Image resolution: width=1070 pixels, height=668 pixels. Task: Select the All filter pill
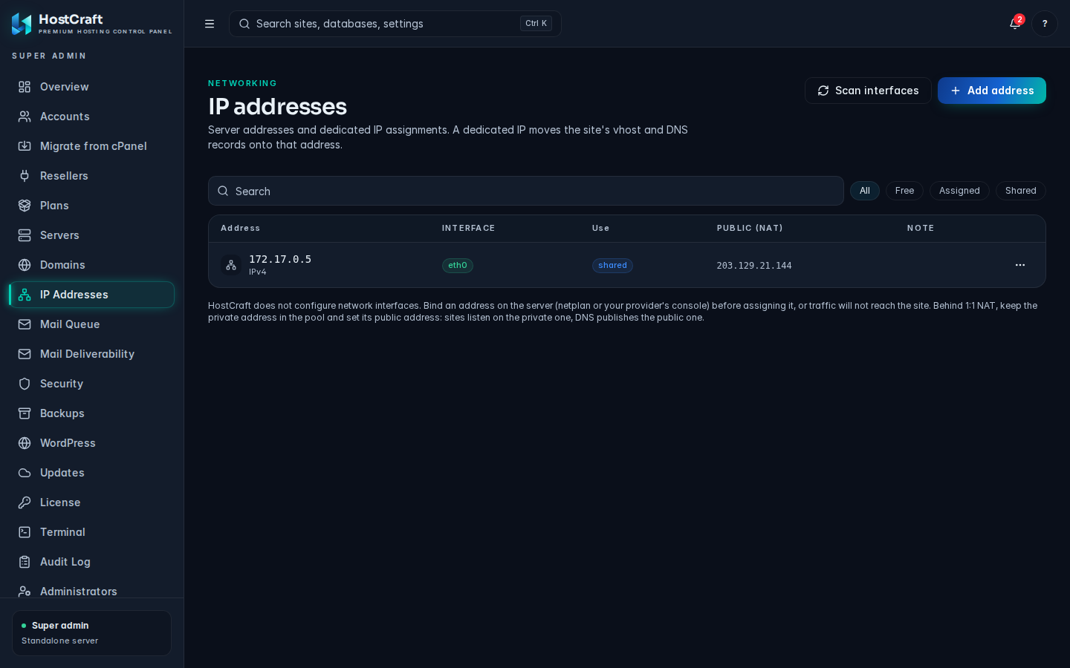coord(865,191)
